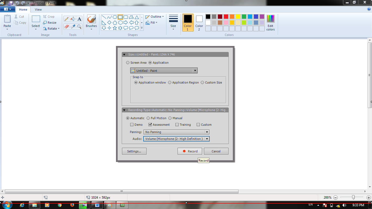
Task: Pick the Diamond shape
Action: click(x=109, y=23)
